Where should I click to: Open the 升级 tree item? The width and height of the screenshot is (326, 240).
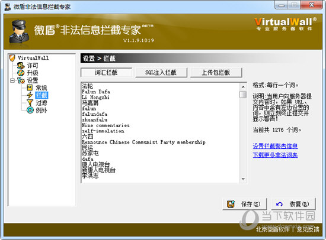33,73
